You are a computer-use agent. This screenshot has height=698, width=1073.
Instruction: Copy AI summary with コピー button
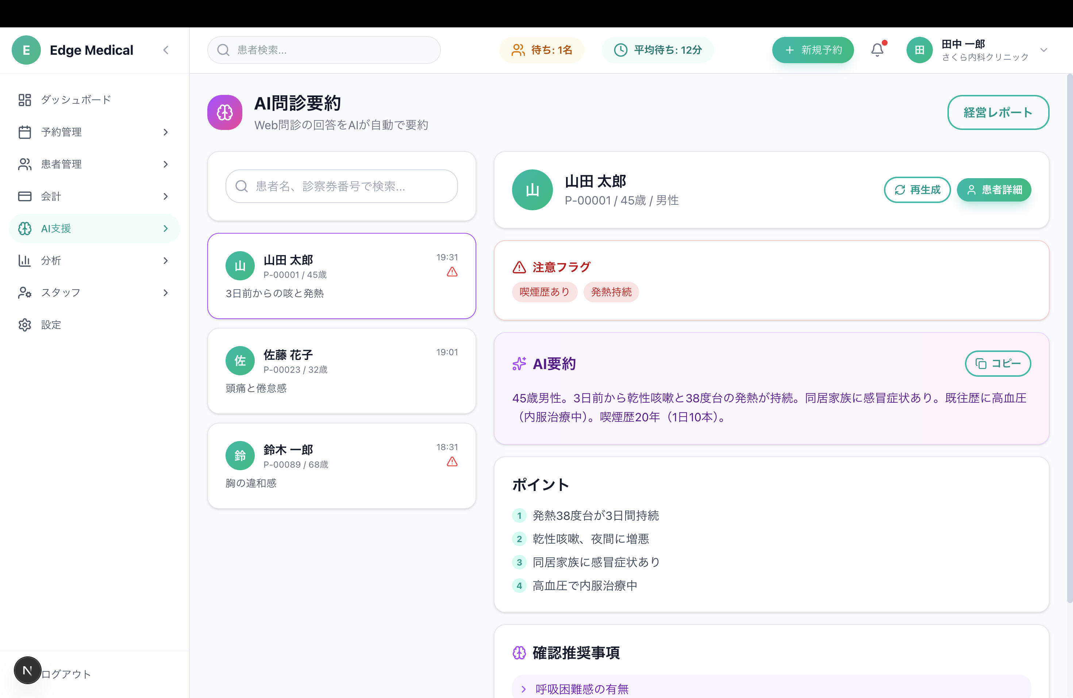click(x=997, y=364)
